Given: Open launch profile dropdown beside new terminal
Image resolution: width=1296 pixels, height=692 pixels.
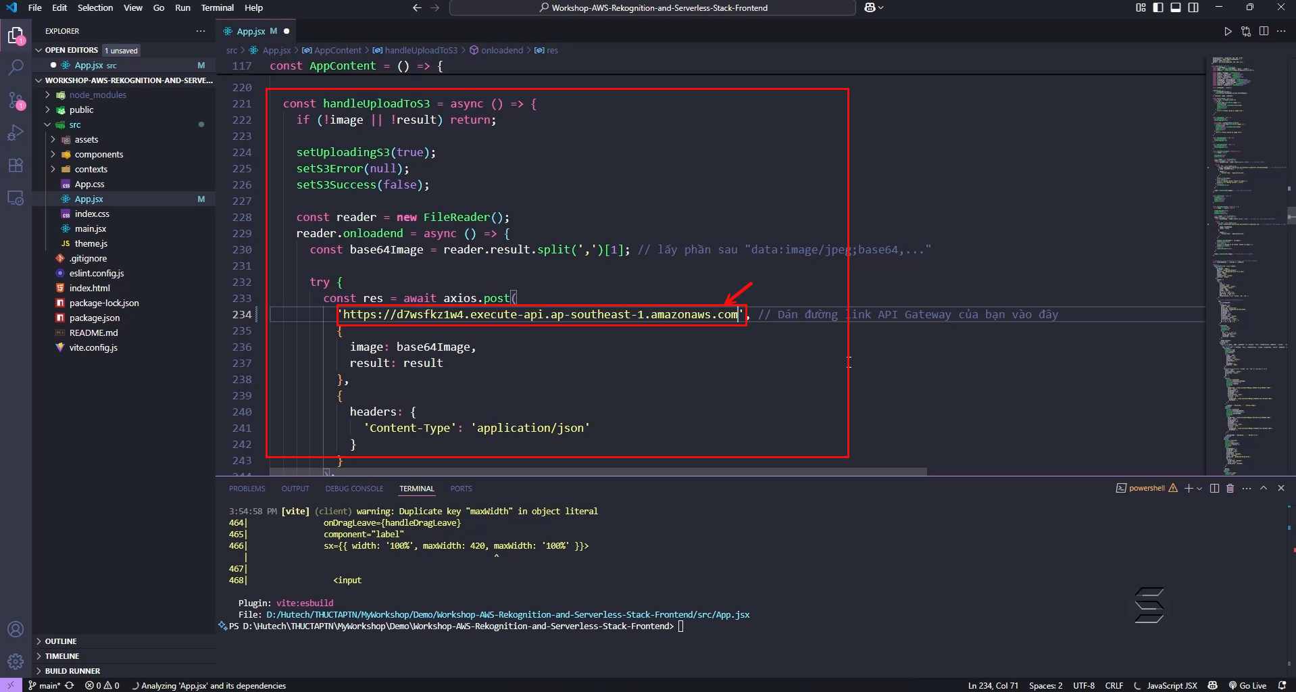Looking at the screenshot, I should click(x=1199, y=488).
